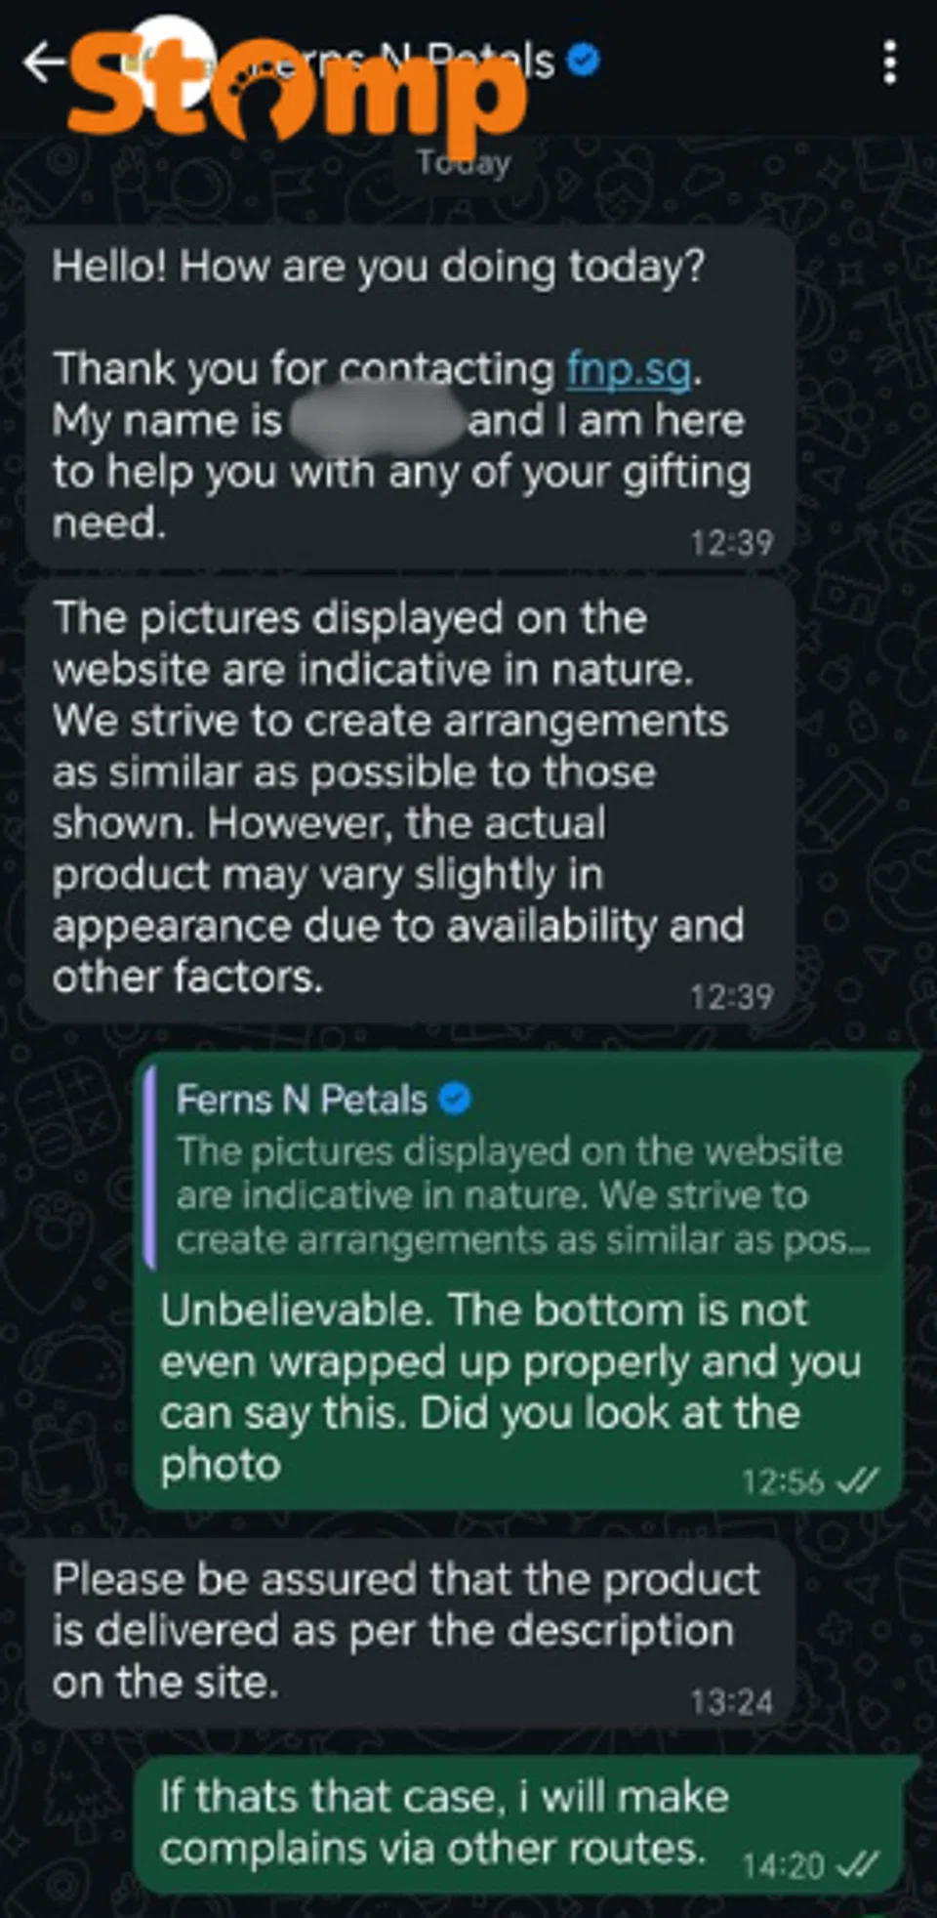Open the three-dot more options menu
The image size is (937, 1918).
[889, 63]
